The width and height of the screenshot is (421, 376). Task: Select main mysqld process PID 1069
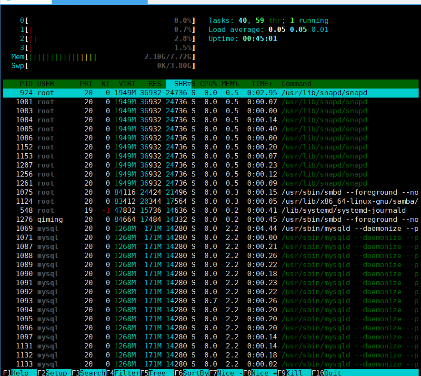pos(210,228)
